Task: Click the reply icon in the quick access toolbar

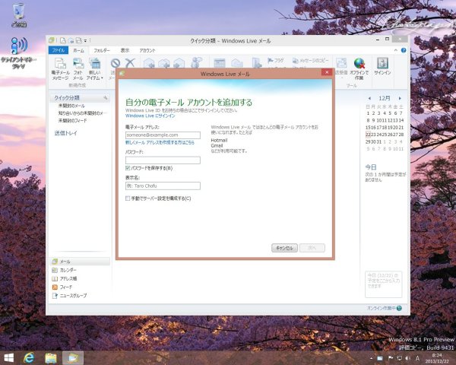Action: coord(71,40)
